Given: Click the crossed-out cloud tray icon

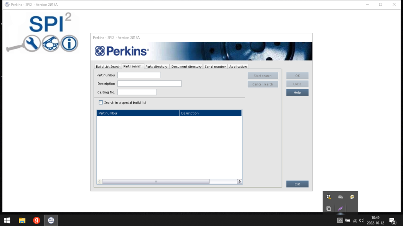Looking at the screenshot, I should 340,197.
